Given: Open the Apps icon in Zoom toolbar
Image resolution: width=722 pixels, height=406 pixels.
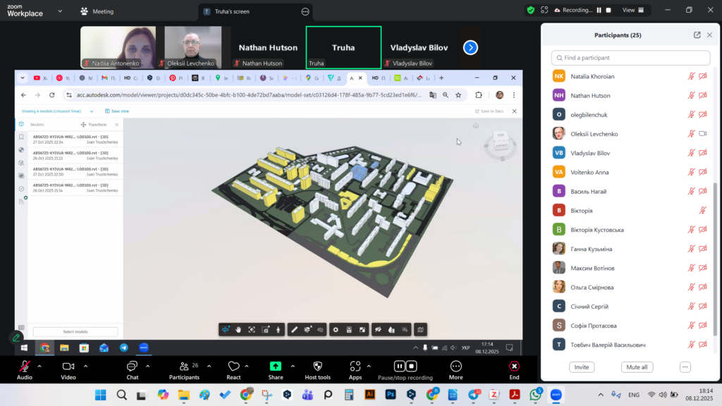Looking at the screenshot, I should click(x=355, y=366).
